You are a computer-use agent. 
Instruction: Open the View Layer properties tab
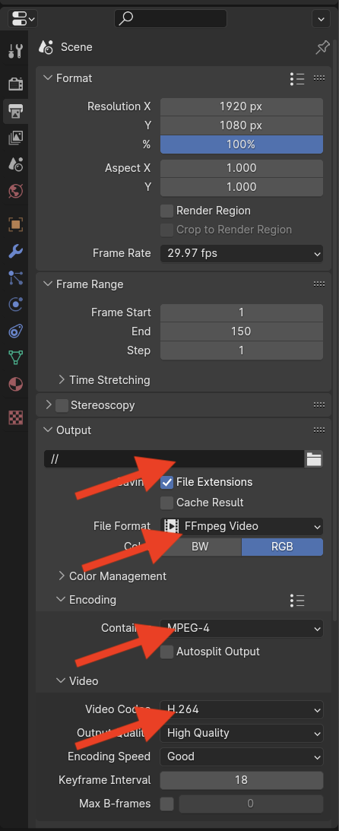(15, 138)
